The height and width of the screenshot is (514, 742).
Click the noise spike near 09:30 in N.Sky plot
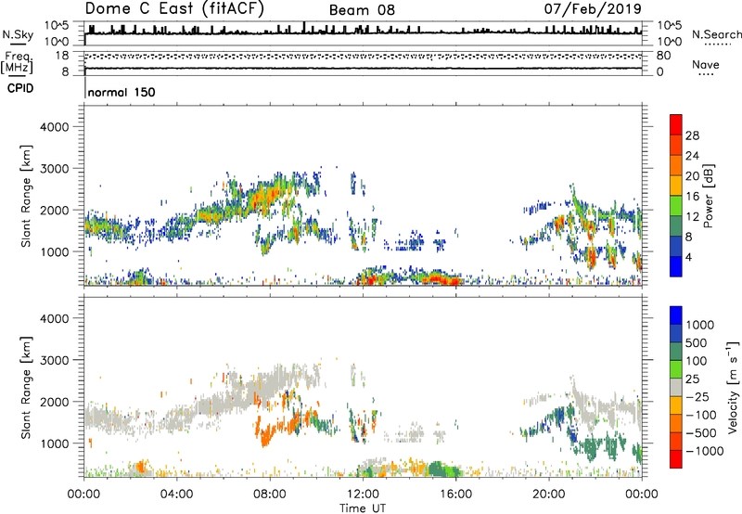click(x=304, y=27)
